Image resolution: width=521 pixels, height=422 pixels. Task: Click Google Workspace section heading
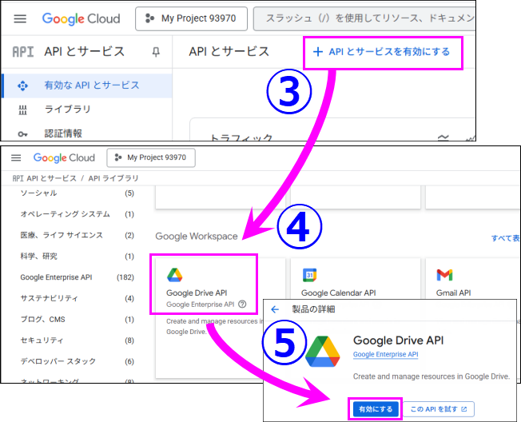[x=197, y=237]
